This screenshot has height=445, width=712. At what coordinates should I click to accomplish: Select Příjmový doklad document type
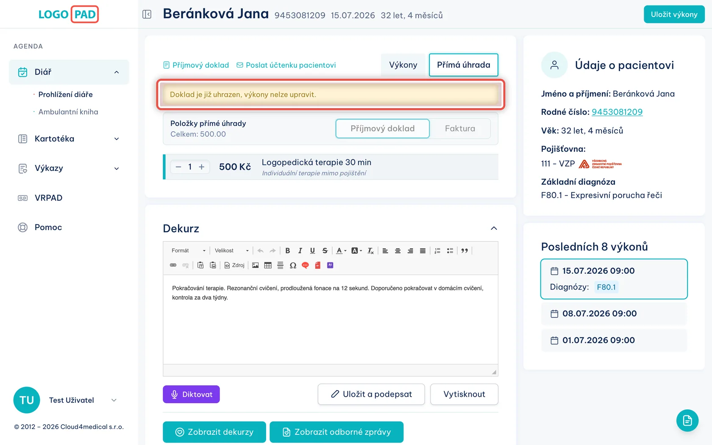coord(382,128)
